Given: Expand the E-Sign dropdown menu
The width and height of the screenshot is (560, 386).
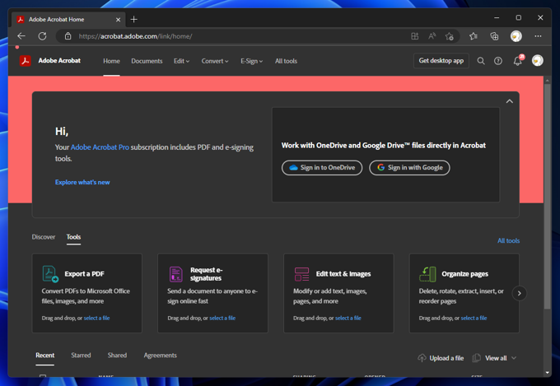Looking at the screenshot, I should point(251,61).
